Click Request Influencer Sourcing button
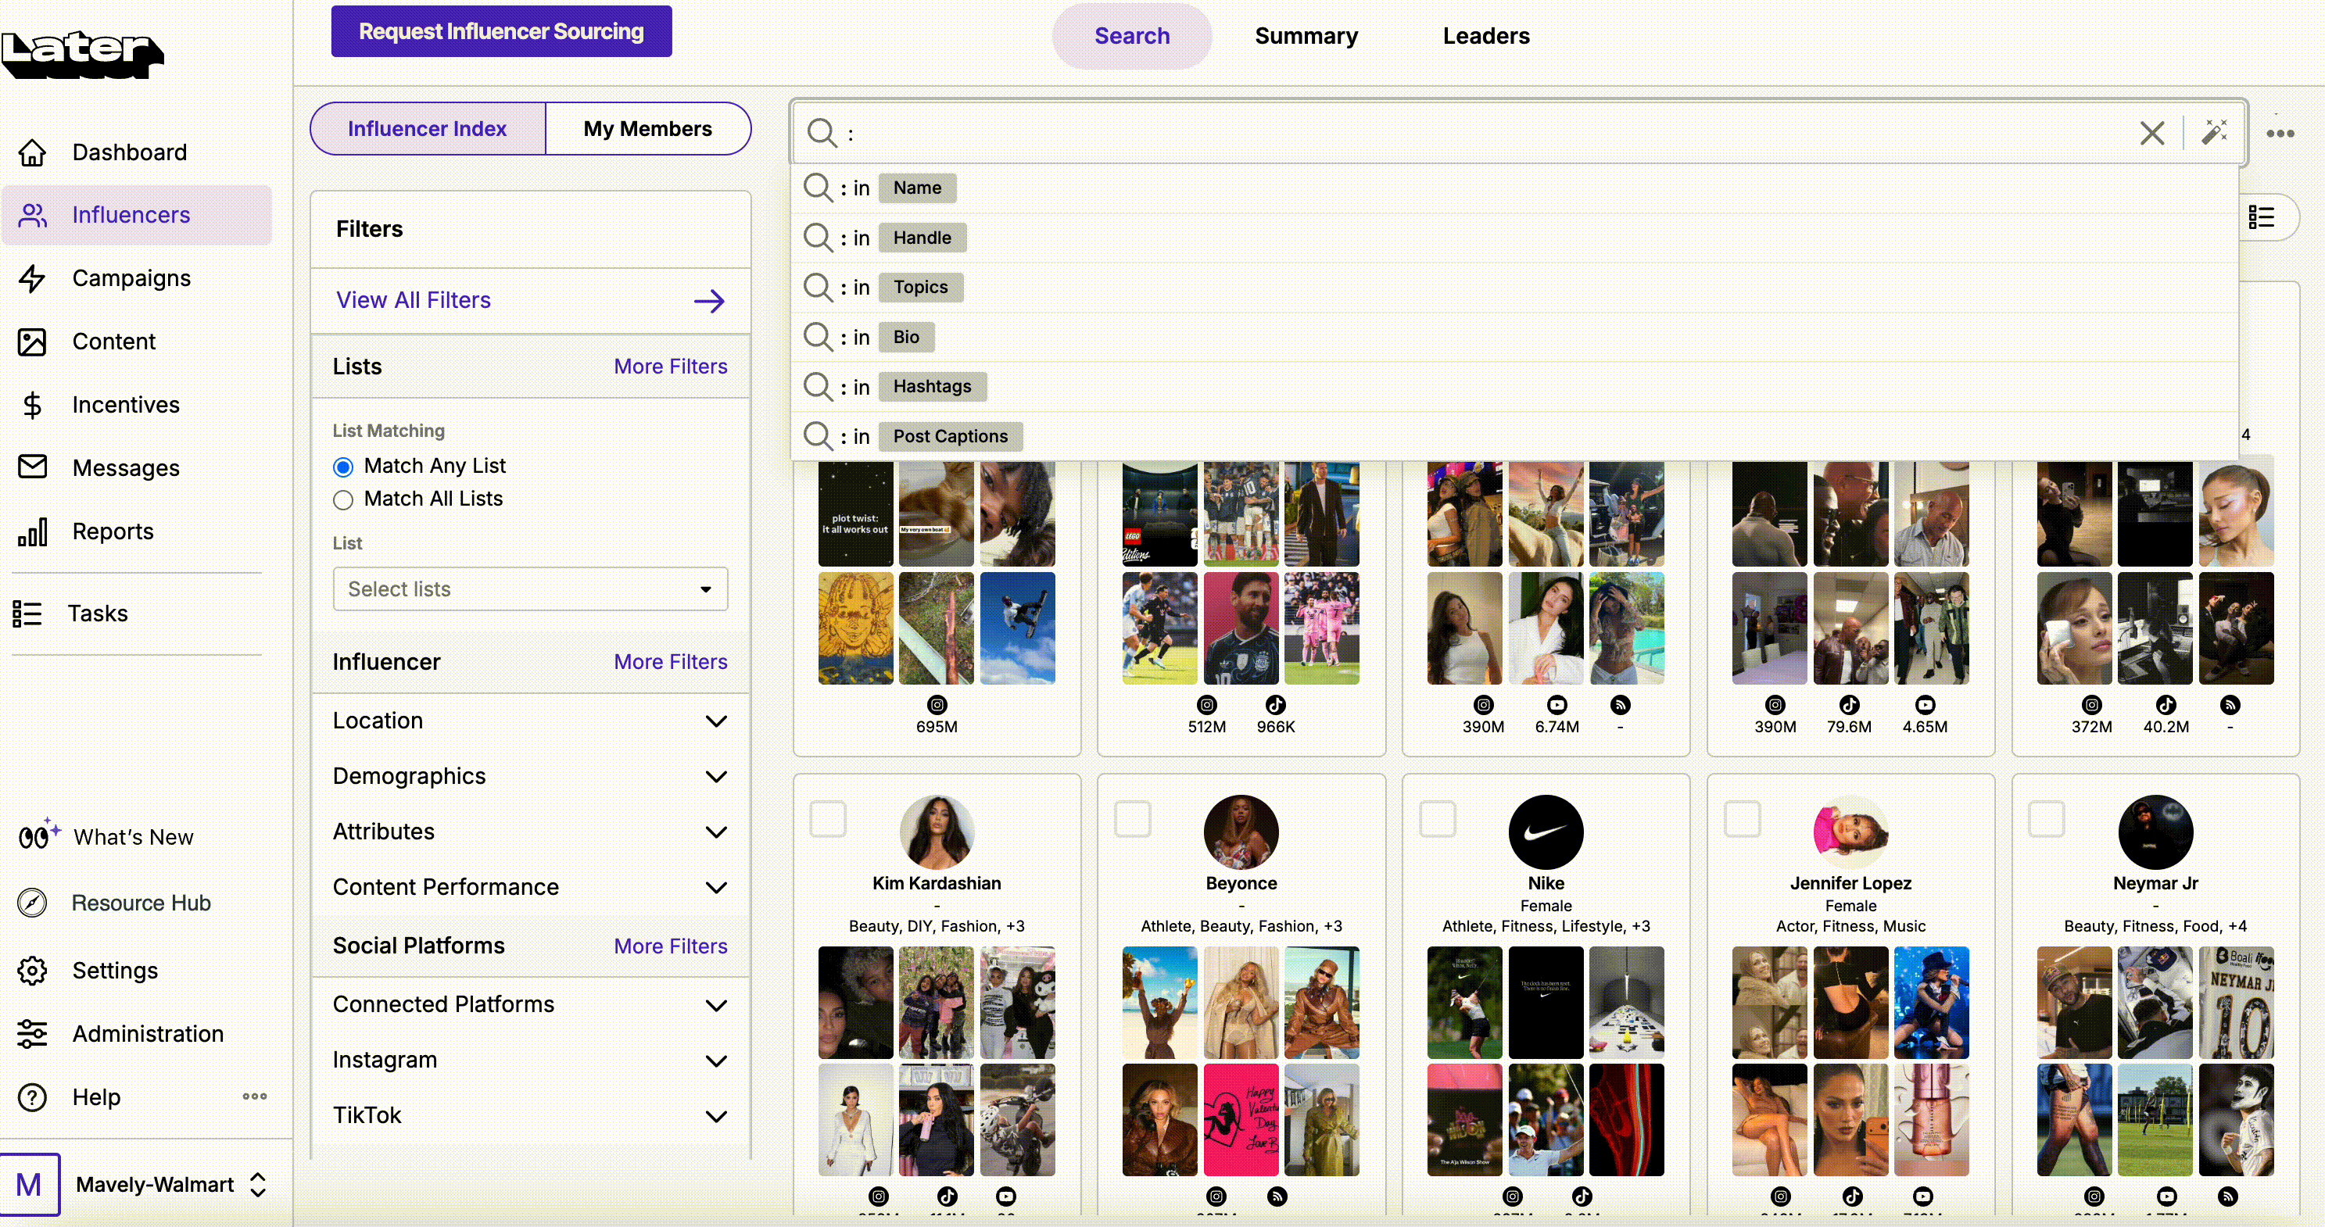2325x1227 pixels. coord(501,31)
